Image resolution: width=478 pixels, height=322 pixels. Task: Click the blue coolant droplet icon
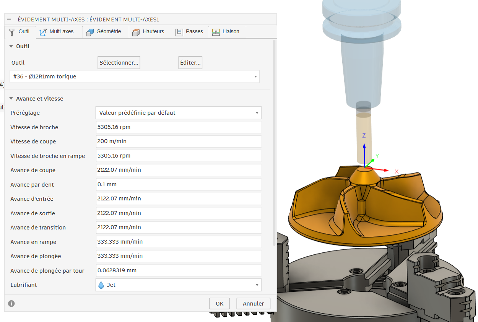click(x=101, y=285)
